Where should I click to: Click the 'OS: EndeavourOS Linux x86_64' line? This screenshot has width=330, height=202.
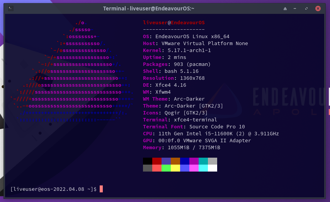point(186,37)
